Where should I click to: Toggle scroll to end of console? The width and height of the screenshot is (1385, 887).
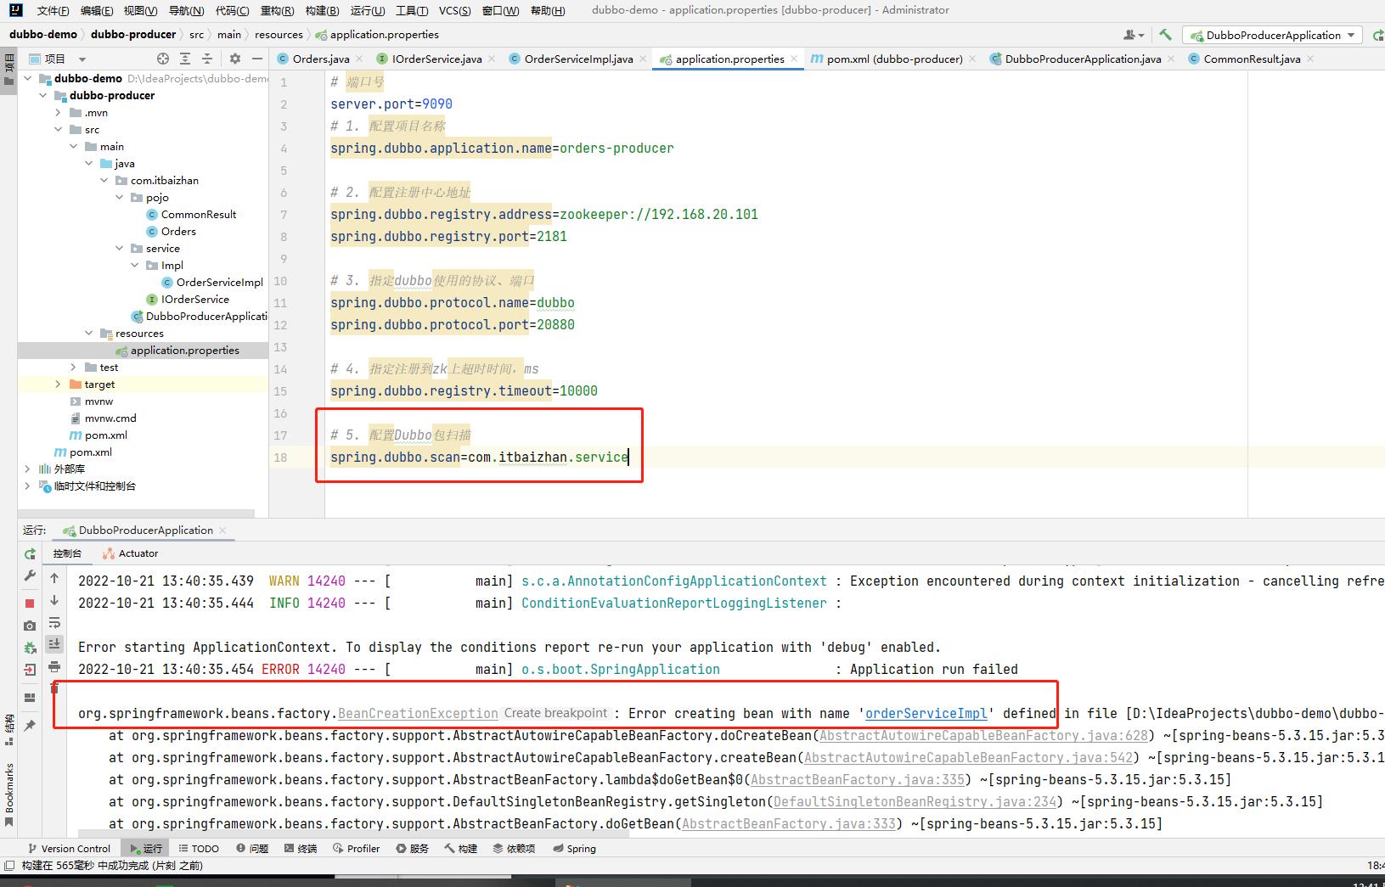click(54, 644)
